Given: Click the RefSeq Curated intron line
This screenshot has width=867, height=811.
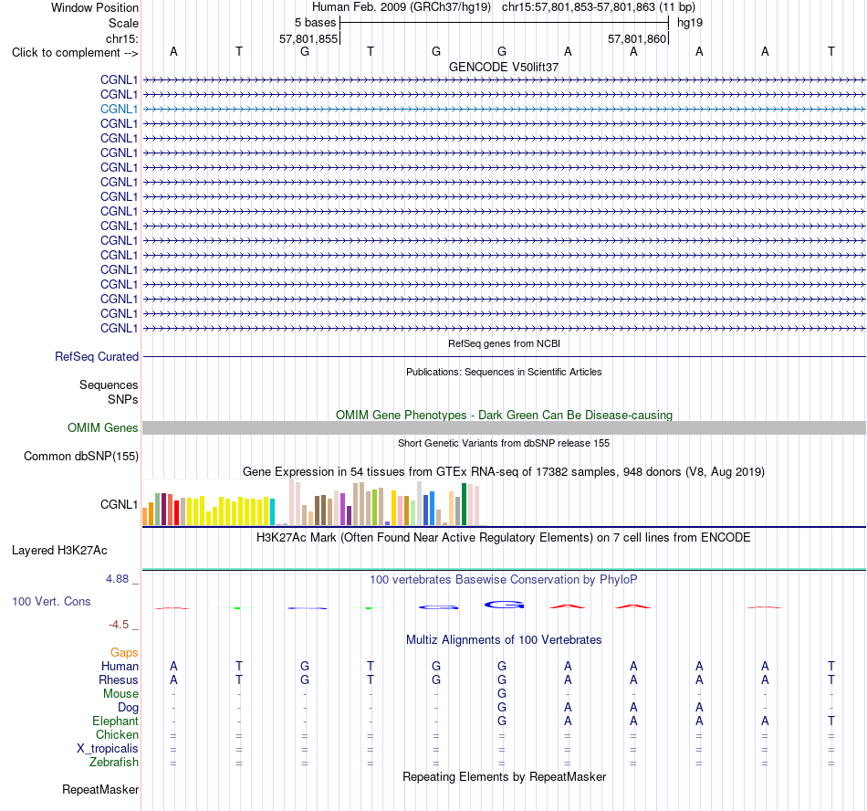Looking at the screenshot, I should point(505,357).
